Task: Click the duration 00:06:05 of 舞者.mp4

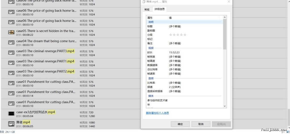Action: pyautogui.click(x=28, y=126)
